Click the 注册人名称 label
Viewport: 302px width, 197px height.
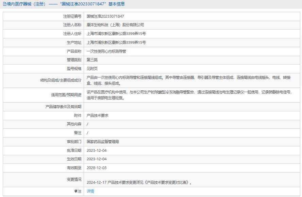[72, 25]
